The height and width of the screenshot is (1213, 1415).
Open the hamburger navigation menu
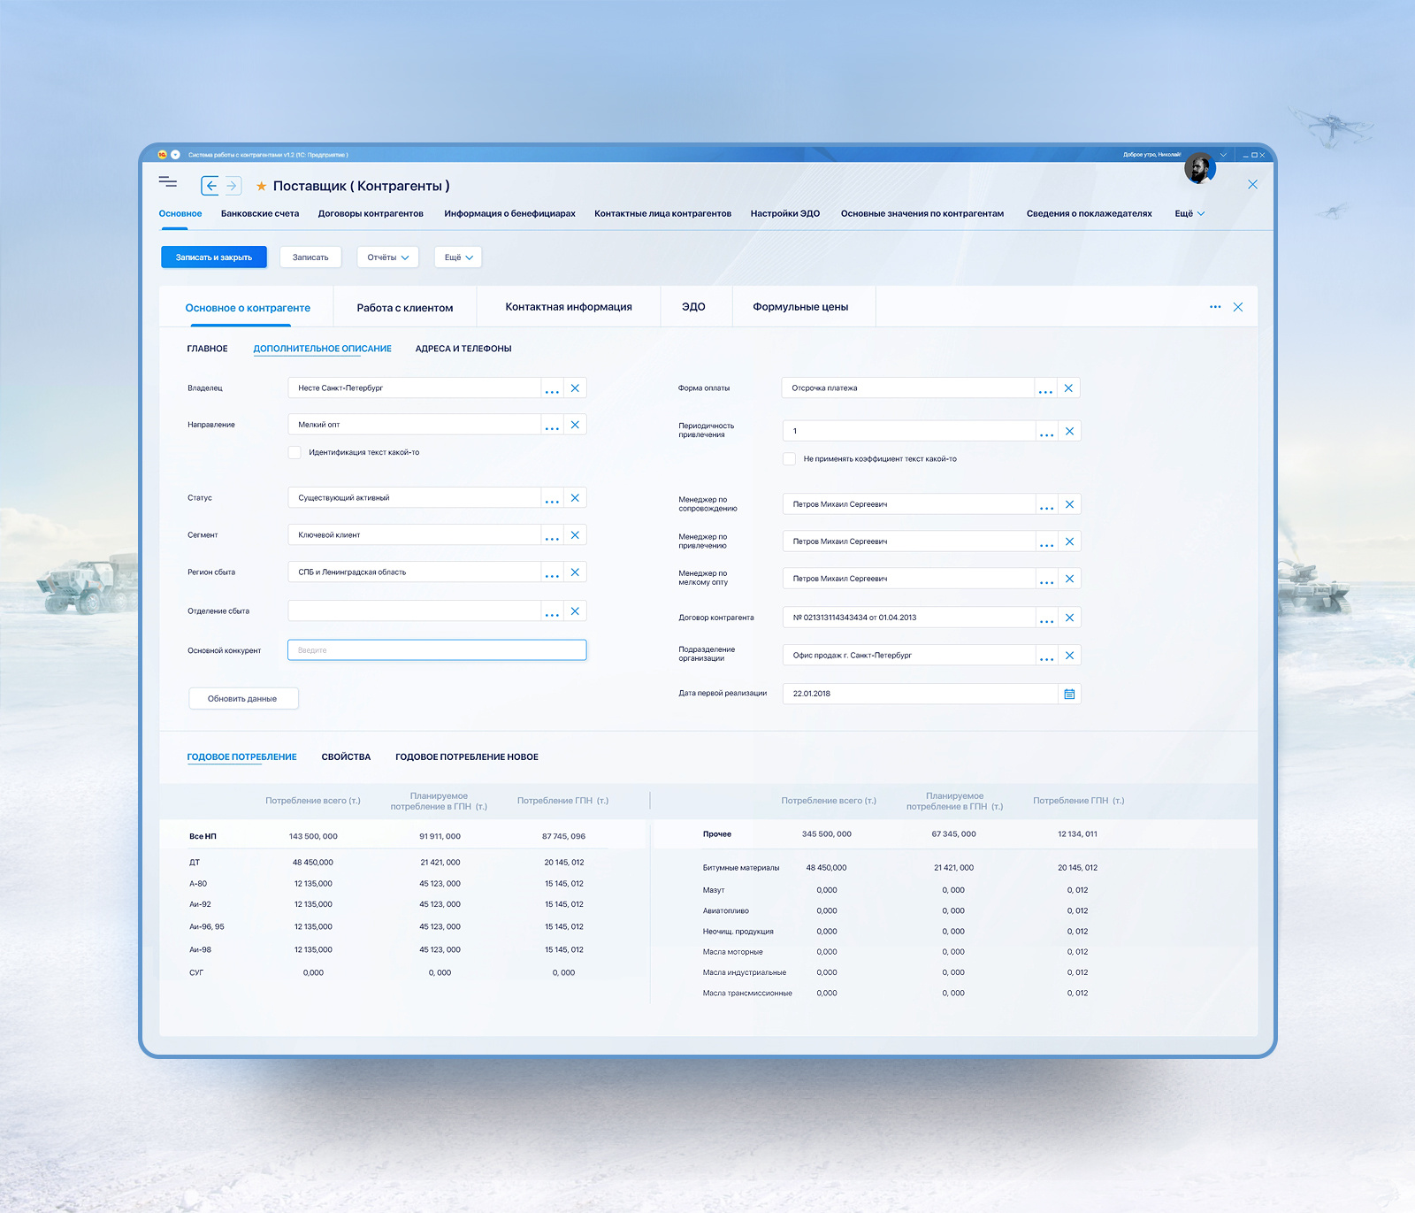(x=168, y=182)
